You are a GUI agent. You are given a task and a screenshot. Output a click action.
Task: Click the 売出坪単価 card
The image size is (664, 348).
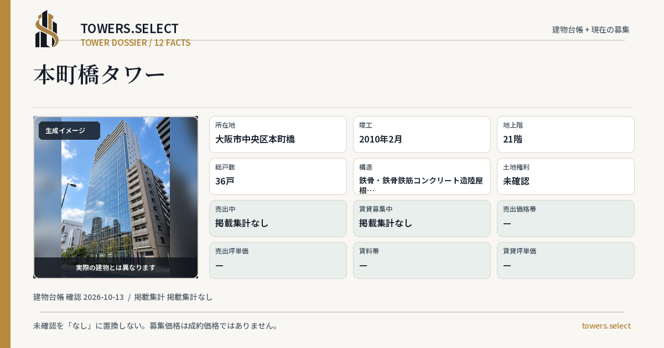pos(278,260)
